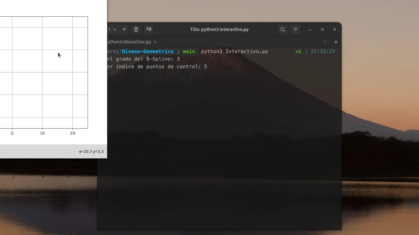Image resolution: width=419 pixels, height=235 pixels.
Task: Close the Tilix window
Action: pyautogui.click(x=334, y=29)
